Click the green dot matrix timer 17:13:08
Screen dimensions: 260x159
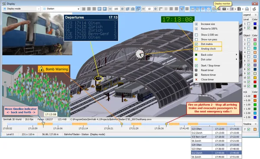178,19
